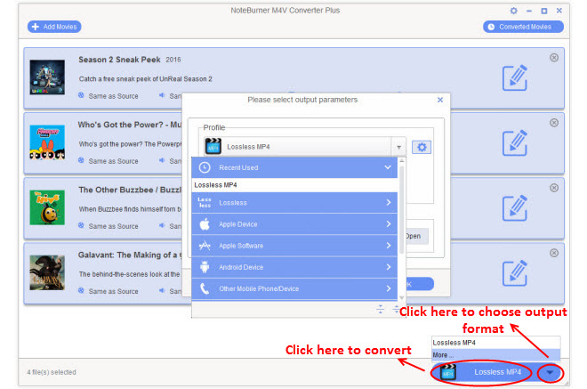Click phone icon for Other Mobile
This screenshot has width=587, height=389.
pos(205,288)
